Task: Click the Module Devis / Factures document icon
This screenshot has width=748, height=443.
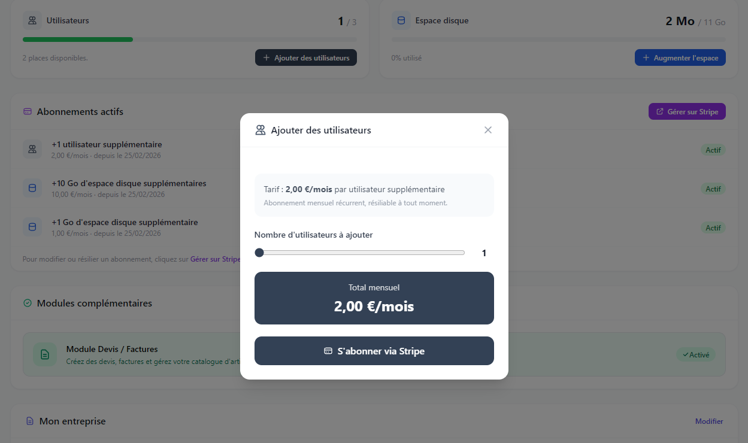Action: click(x=44, y=354)
